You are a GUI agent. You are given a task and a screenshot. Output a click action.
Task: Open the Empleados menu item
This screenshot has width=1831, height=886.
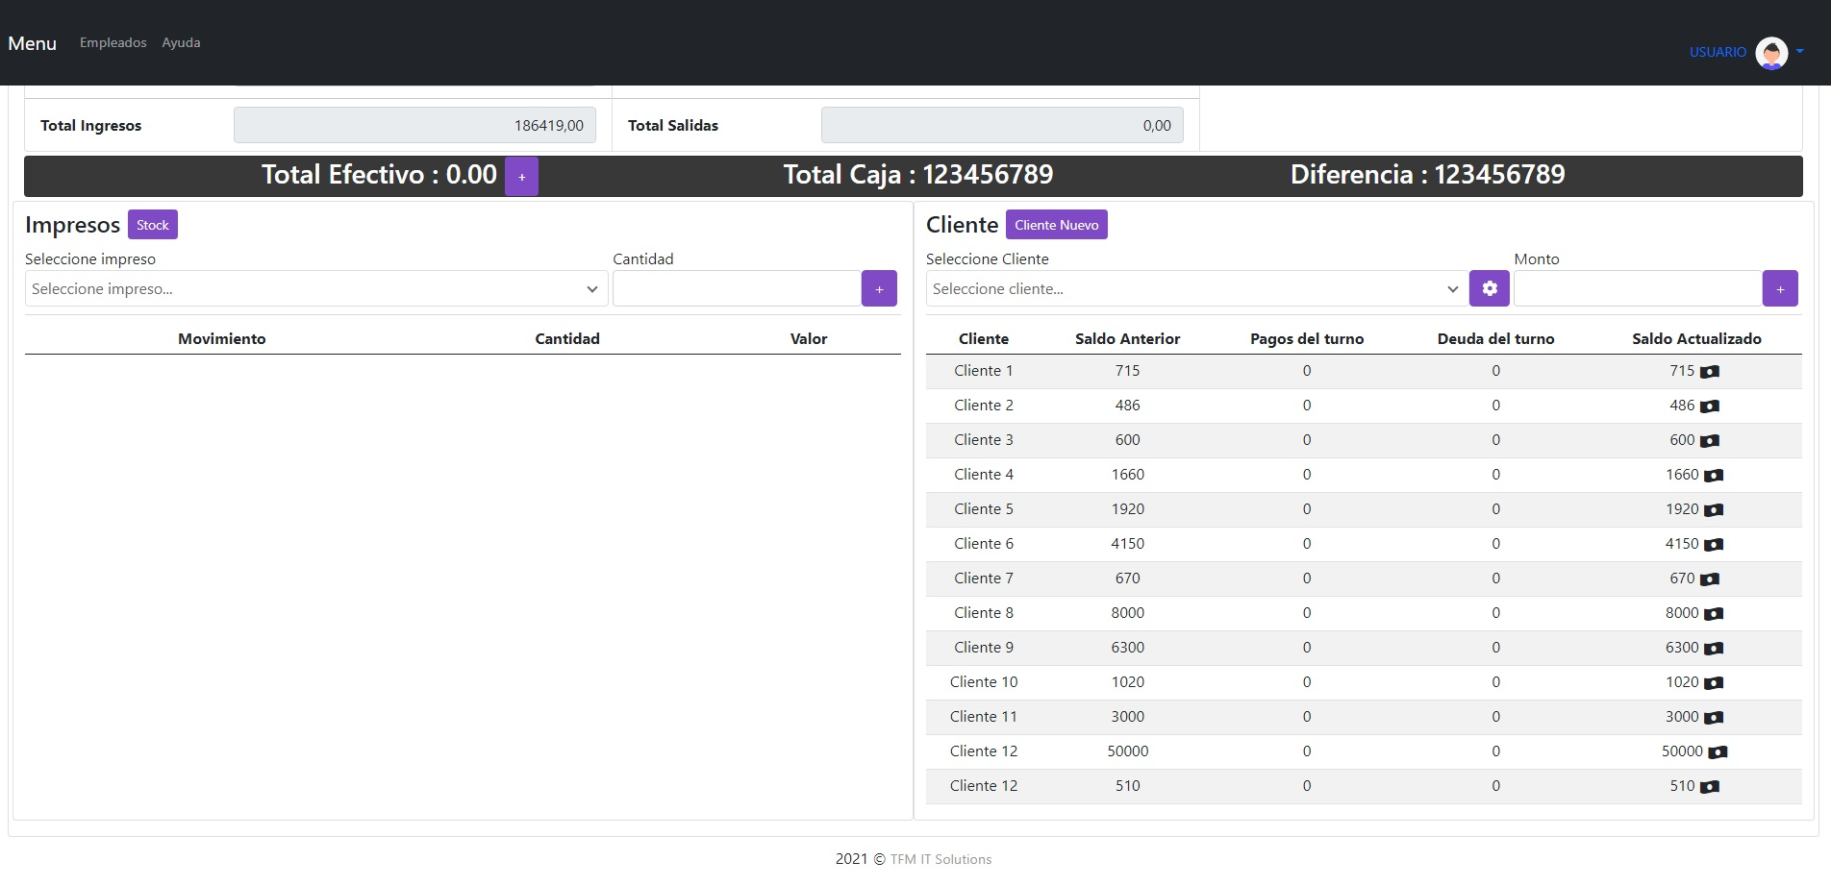click(113, 43)
